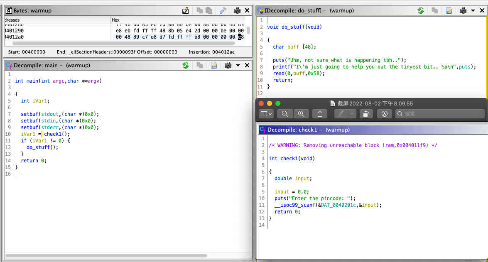The height and width of the screenshot is (262, 488).
Task: Refresh the main decompile panel
Action: (x=186, y=65)
